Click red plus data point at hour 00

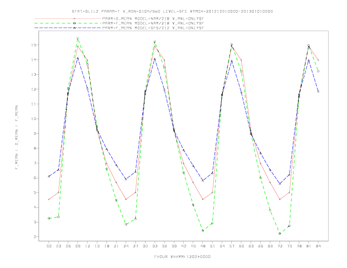pyautogui.click(x=49, y=199)
